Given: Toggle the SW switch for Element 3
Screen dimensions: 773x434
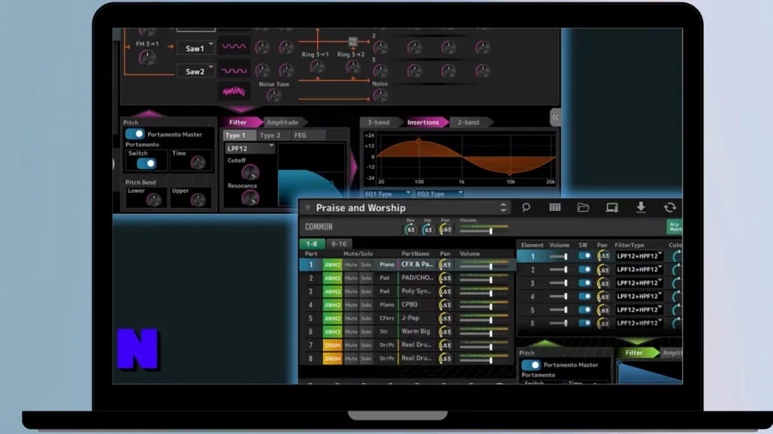Looking at the screenshot, I should 585,283.
